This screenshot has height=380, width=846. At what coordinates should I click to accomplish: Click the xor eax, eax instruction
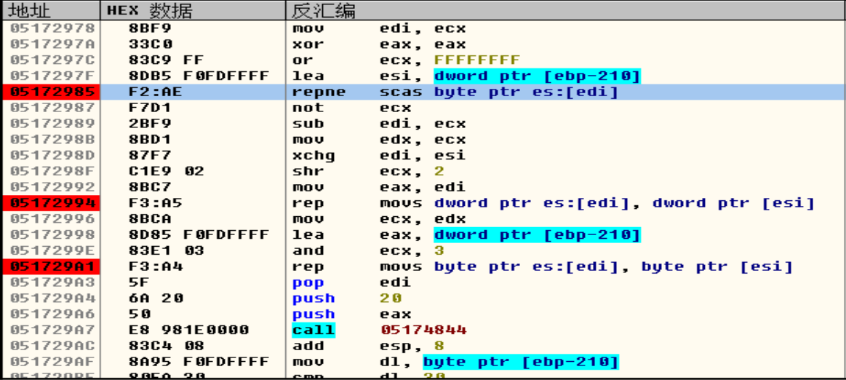point(378,44)
